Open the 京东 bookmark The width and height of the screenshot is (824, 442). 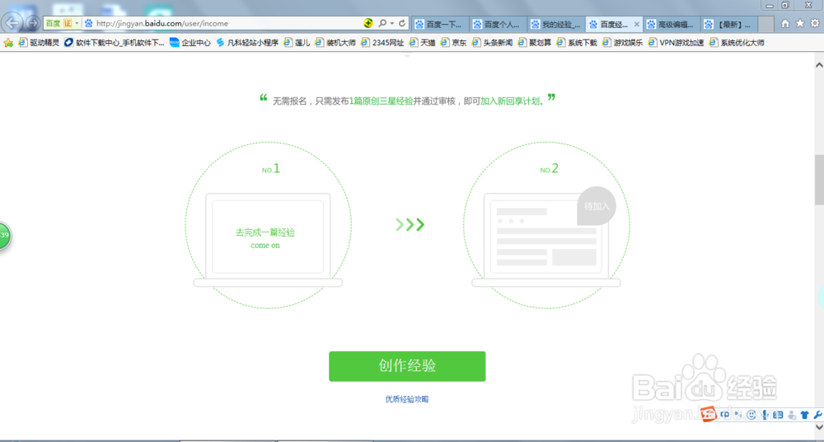click(453, 43)
